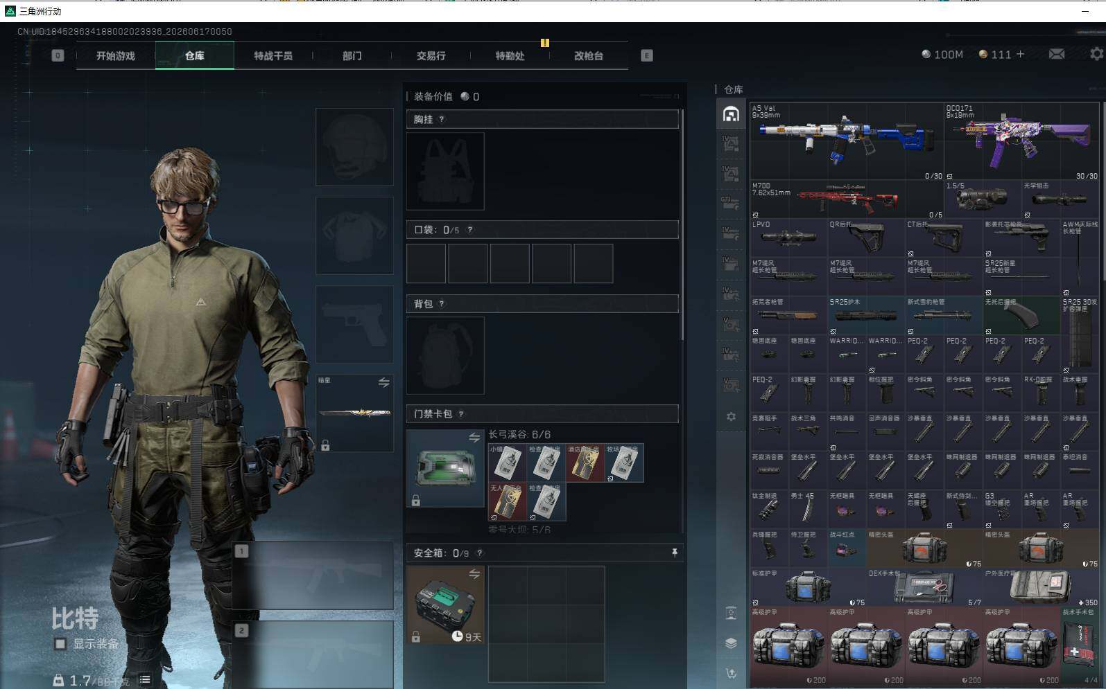Click the E shortcut key right of tabs

[x=647, y=55]
